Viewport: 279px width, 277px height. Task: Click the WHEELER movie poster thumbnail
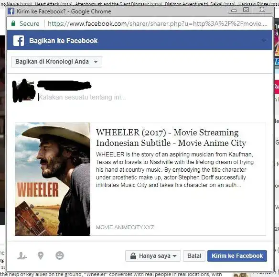click(x=53, y=179)
